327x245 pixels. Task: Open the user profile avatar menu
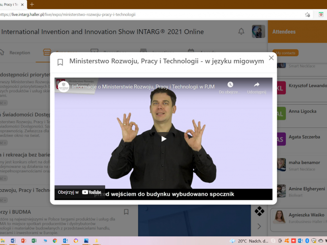click(258, 32)
